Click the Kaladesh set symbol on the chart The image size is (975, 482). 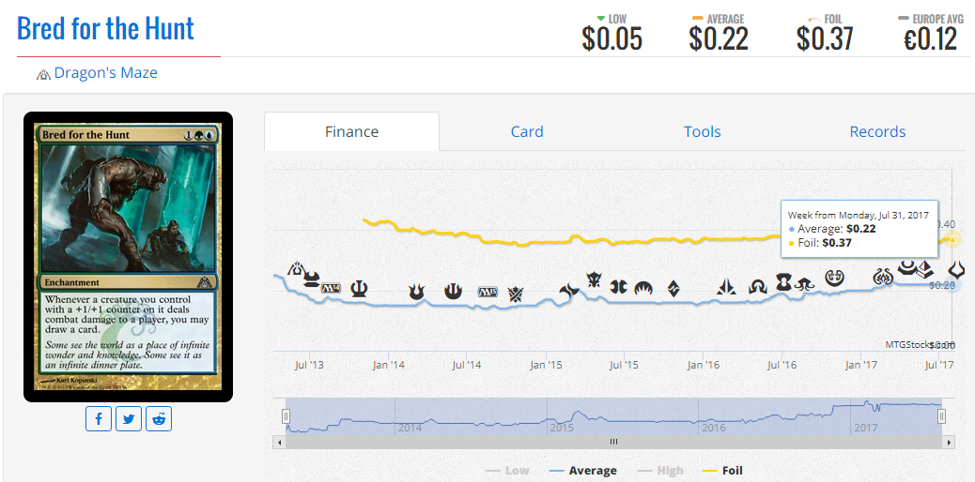coord(834,278)
